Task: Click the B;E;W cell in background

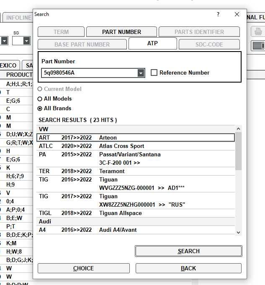Action: (14, 218)
